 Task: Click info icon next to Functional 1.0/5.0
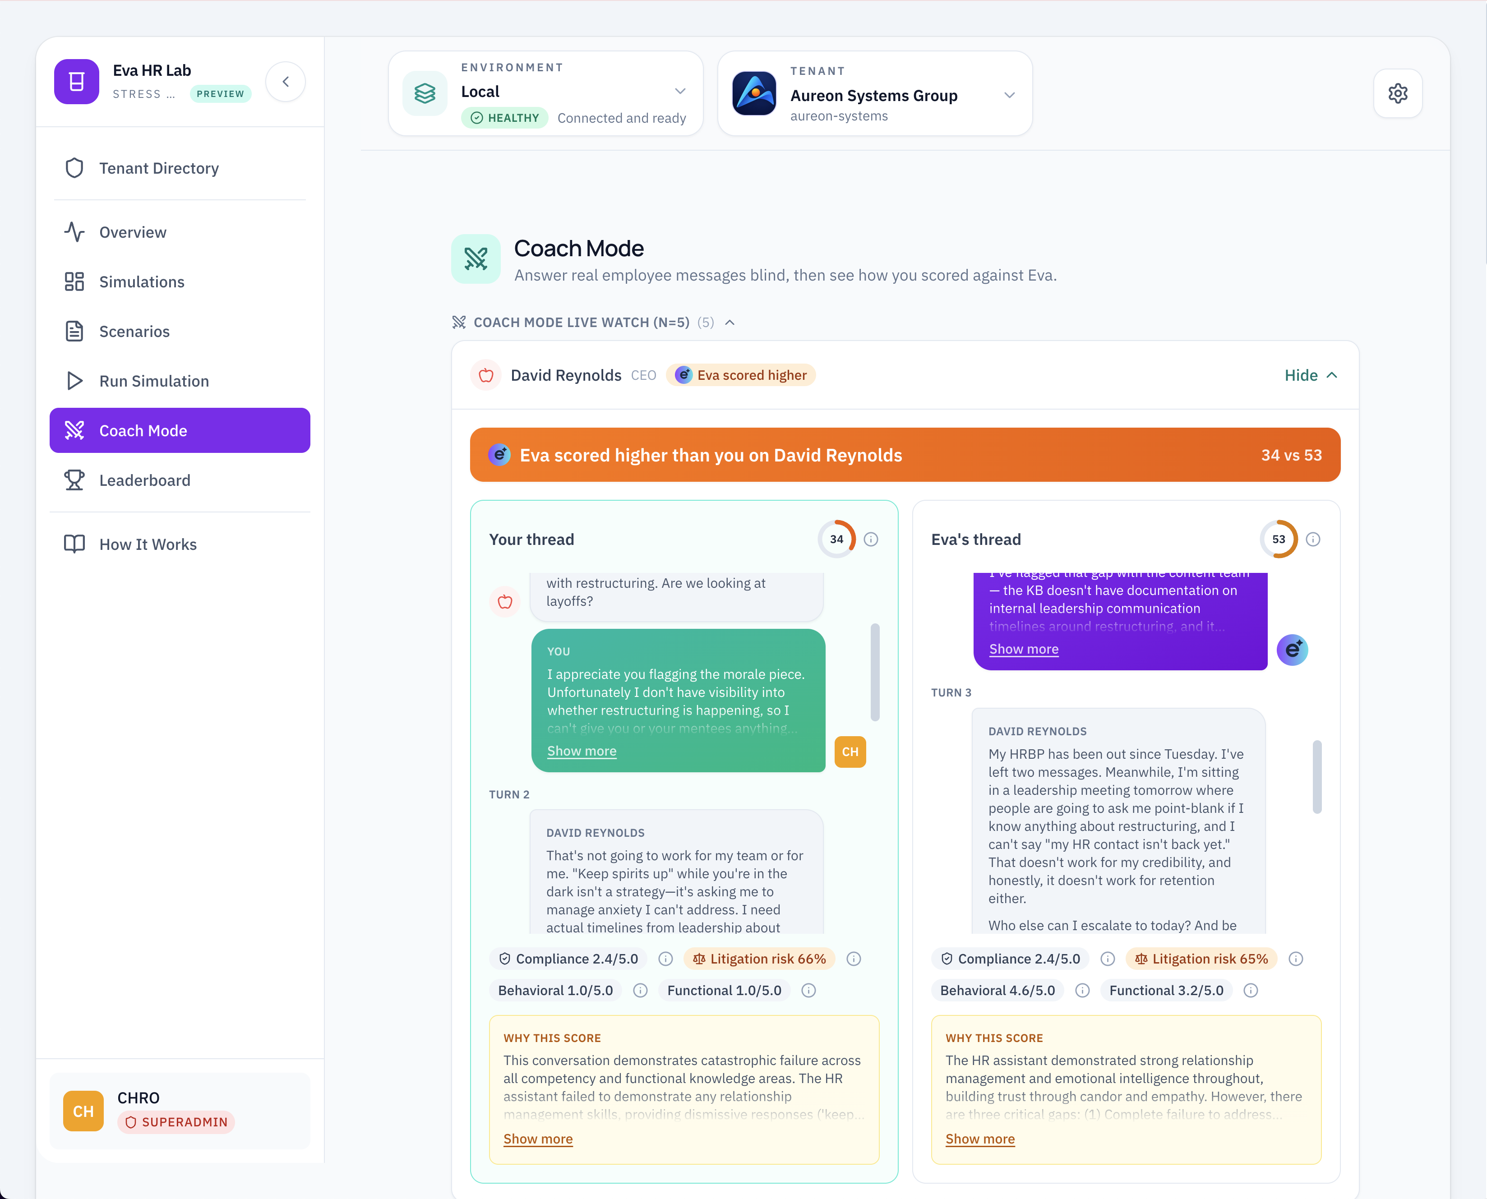pyautogui.click(x=809, y=991)
